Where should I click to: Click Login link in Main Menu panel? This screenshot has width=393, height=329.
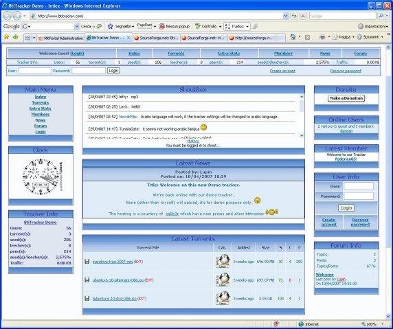(41, 132)
